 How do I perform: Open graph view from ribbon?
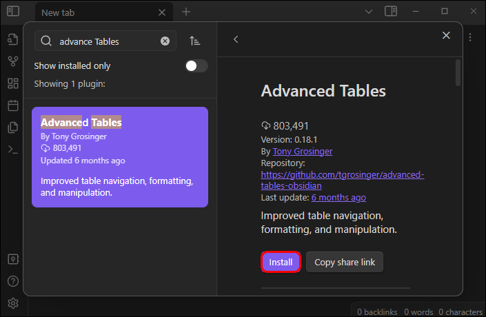pos(12,61)
